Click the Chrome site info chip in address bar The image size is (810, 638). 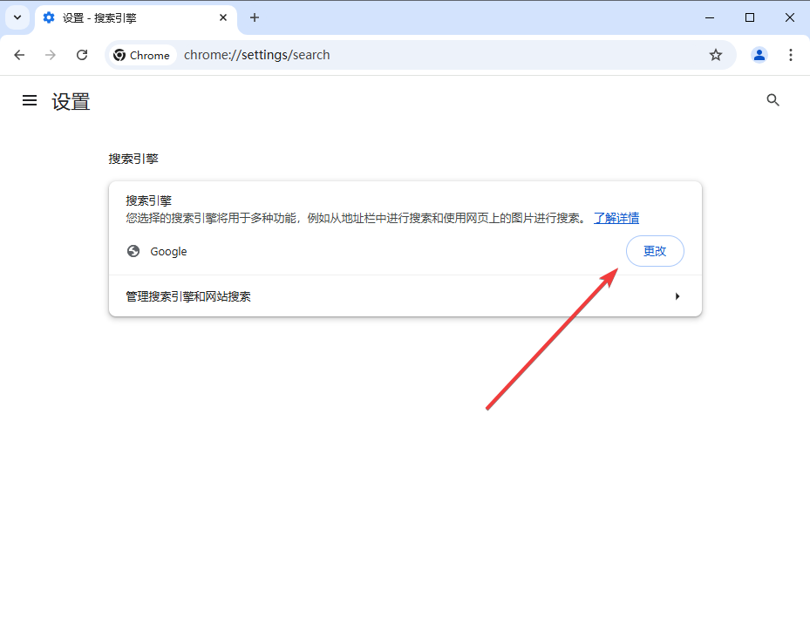coord(141,54)
